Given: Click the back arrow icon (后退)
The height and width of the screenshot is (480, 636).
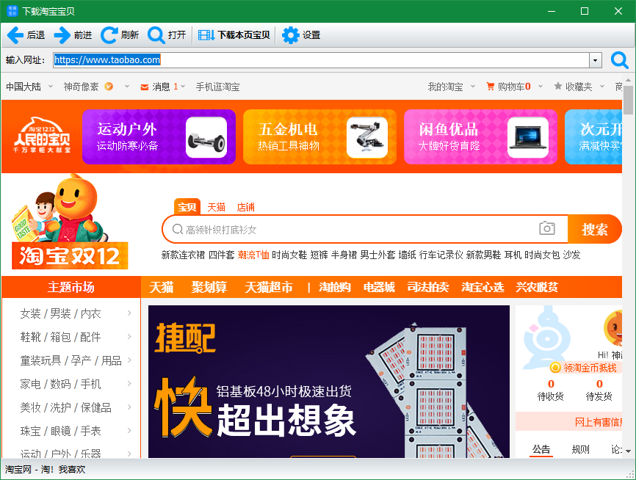Looking at the screenshot, I should click(15, 35).
